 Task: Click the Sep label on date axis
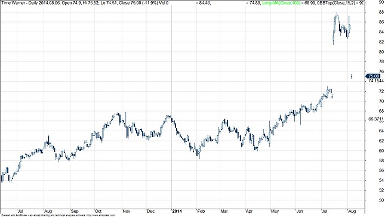75,211
